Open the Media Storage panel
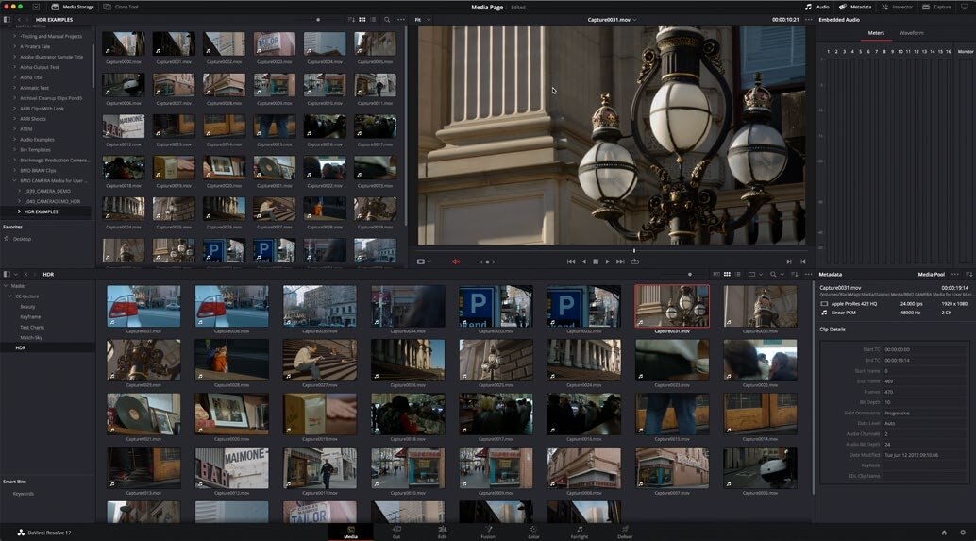 72,7
